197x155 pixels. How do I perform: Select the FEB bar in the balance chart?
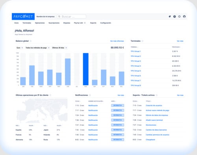pyautogui.click(x=32, y=75)
